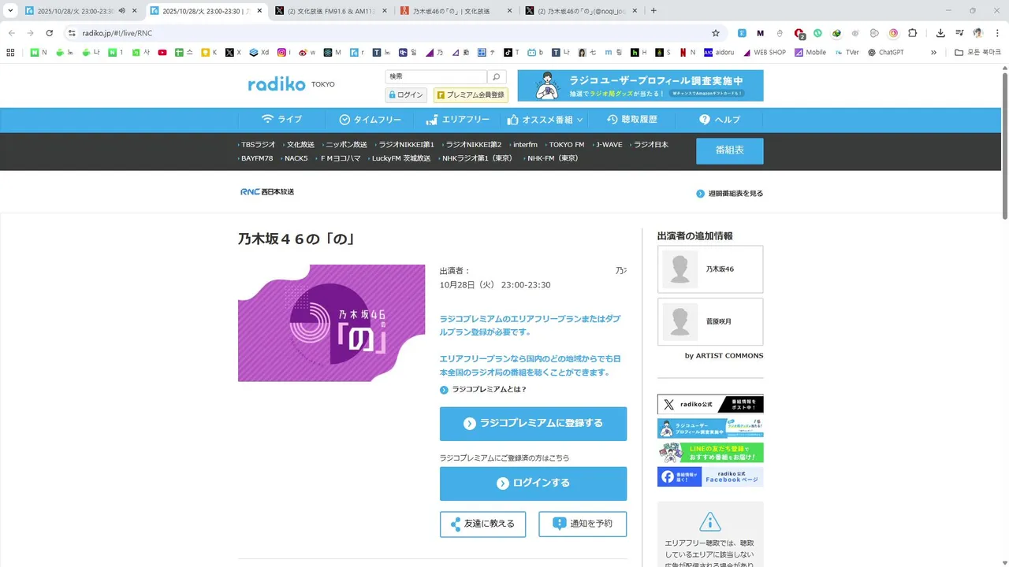Click the address bar URL
The image size is (1009, 567).
[117, 33]
